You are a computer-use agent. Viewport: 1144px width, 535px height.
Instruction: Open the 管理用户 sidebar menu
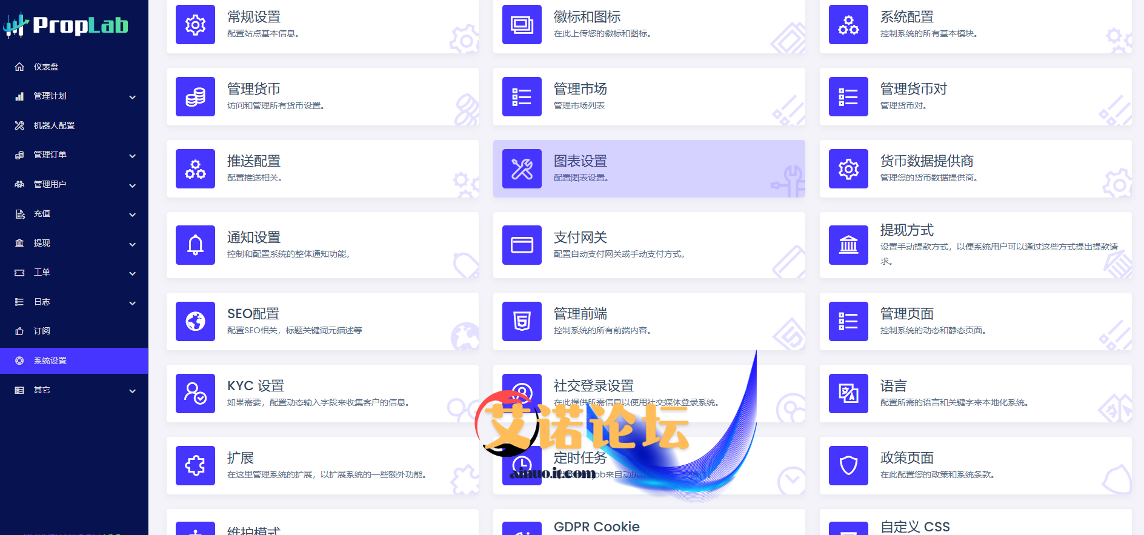(74, 184)
